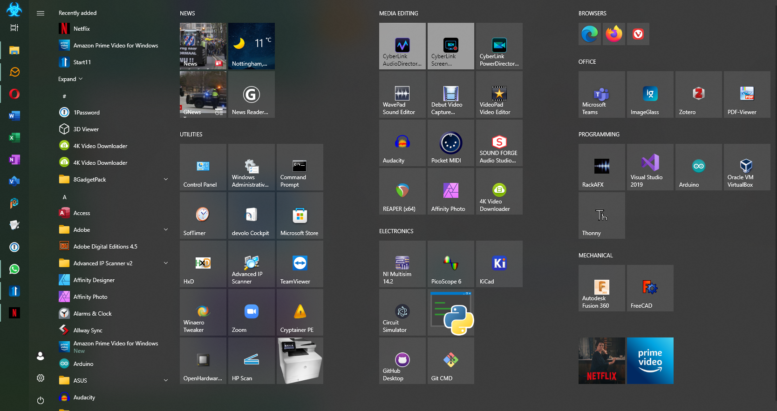Viewport: 777px width, 411px height.
Task: Launch the Oracle VM VirtualBox tile
Action: [x=747, y=167]
